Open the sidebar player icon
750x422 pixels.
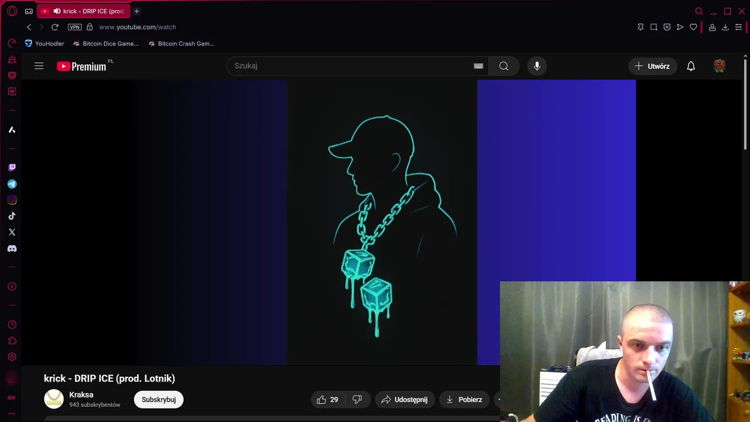(12, 287)
